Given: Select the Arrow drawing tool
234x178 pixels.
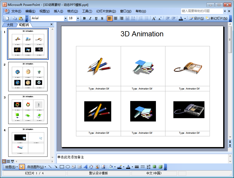Looking at the screenshot, I should (56, 167).
